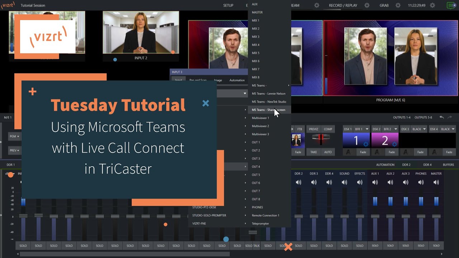459x258 pixels.
Task: Toggle SOLO on the AUX 3 channel
Action: click(406, 245)
